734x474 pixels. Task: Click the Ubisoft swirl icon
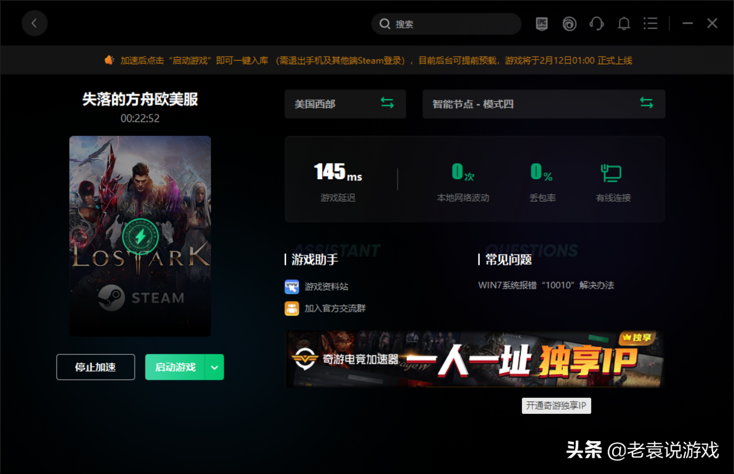569,24
